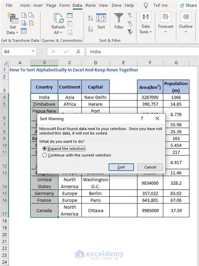Click the Population (m) header cell
The width and height of the screenshot is (199, 266).
pyautogui.click(x=176, y=87)
